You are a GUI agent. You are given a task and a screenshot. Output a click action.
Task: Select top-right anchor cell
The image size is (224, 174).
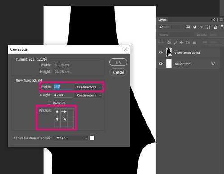(71, 112)
